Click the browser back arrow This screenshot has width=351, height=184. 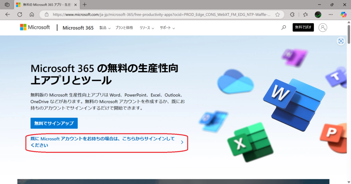(x=8, y=14)
